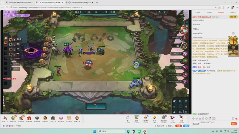The height and width of the screenshot is (134, 239).
Task: Show hidden system tray icons chevron
Action: point(213,131)
